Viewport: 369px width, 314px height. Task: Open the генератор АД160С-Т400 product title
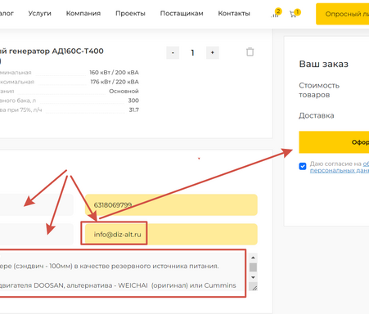[x=52, y=52]
